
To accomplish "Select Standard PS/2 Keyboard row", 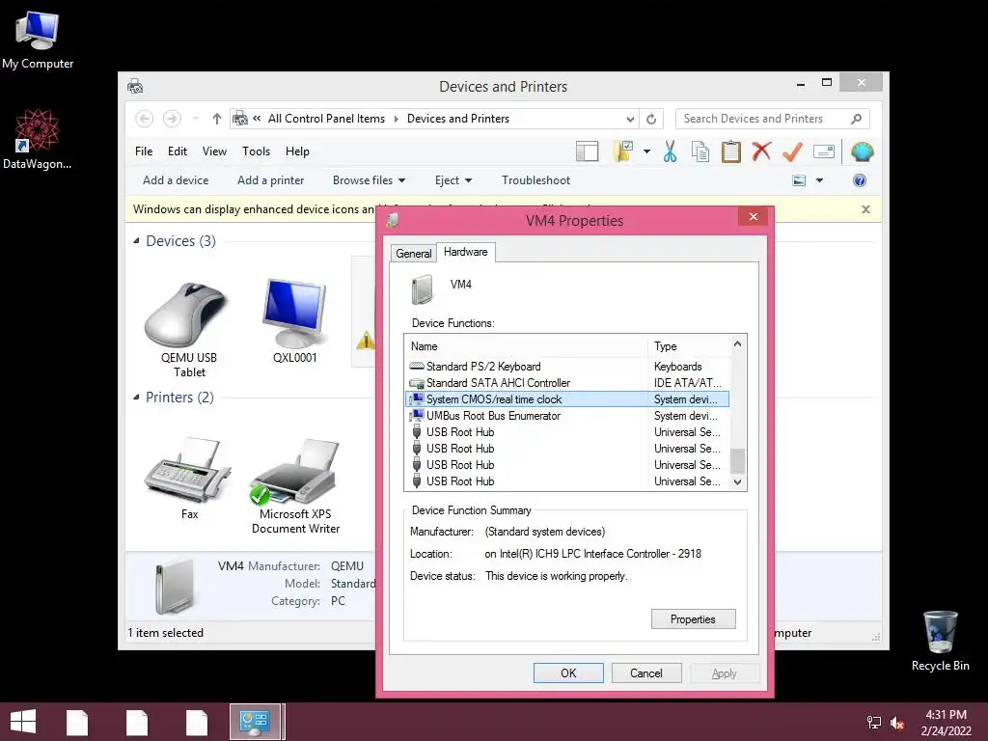I will [567, 366].
